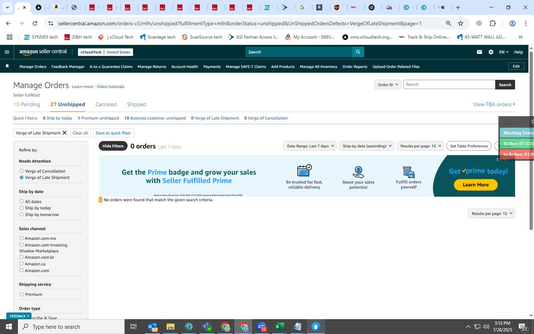Click the Set Table Preferences button
This screenshot has height=334, width=534.
click(x=469, y=146)
